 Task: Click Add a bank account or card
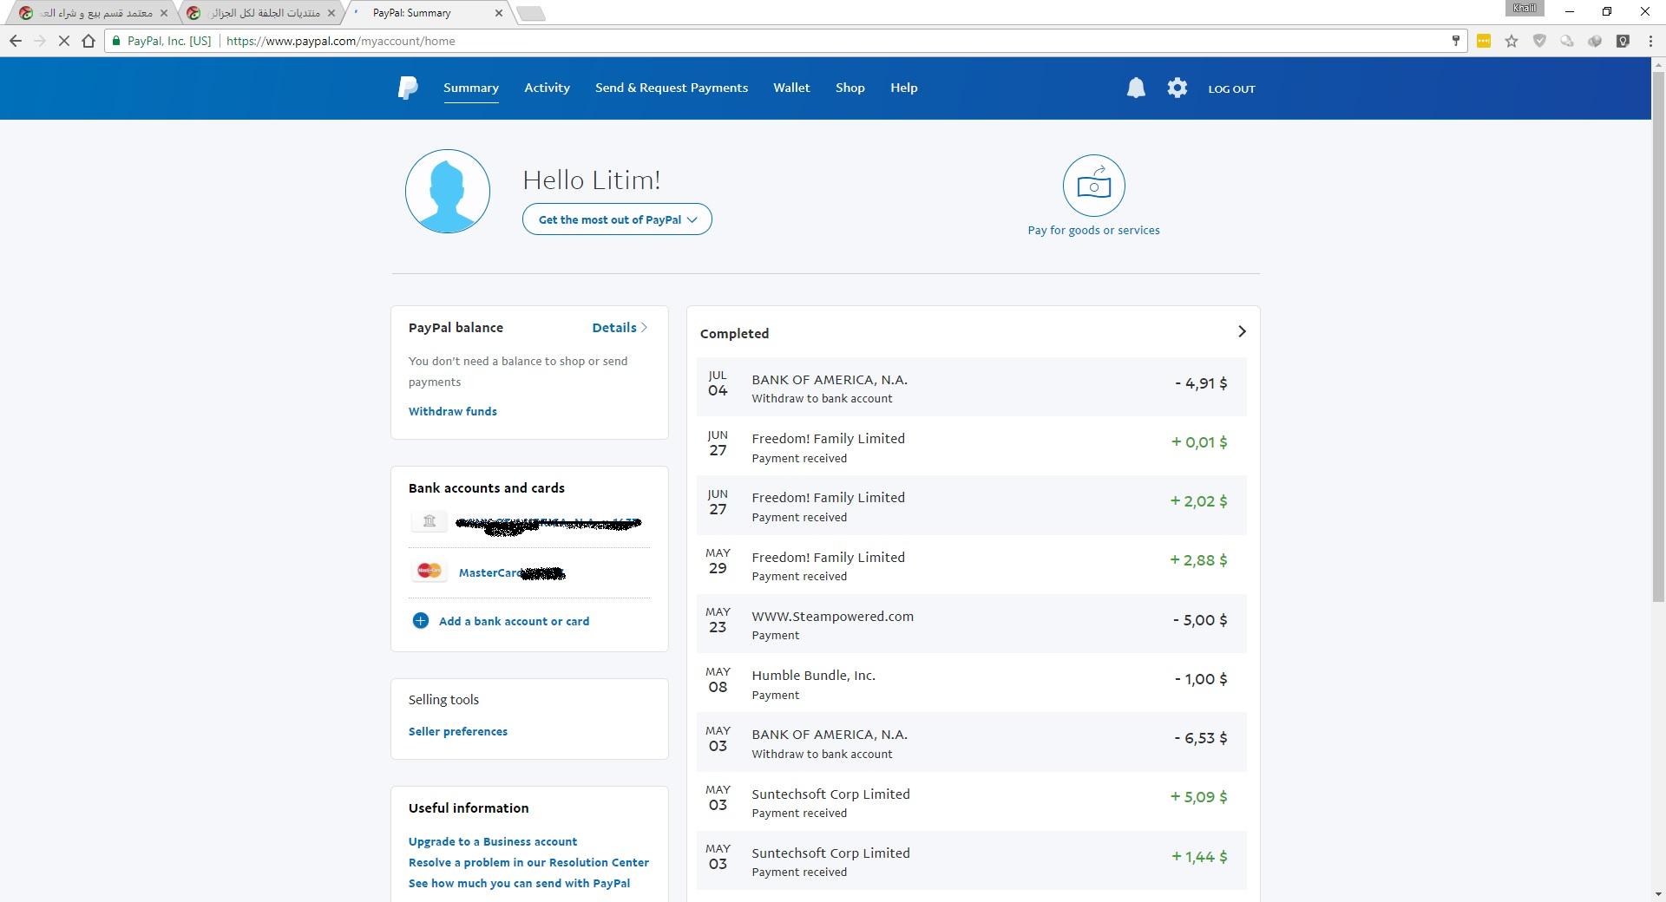tap(514, 621)
